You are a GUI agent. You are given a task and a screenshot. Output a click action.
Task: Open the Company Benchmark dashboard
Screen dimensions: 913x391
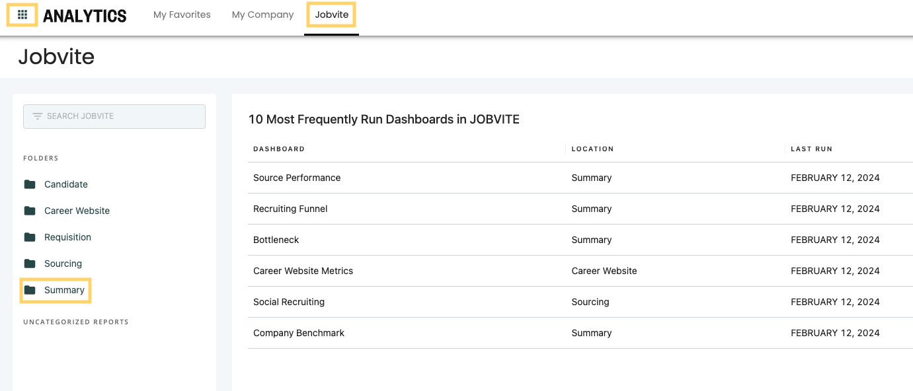(299, 333)
